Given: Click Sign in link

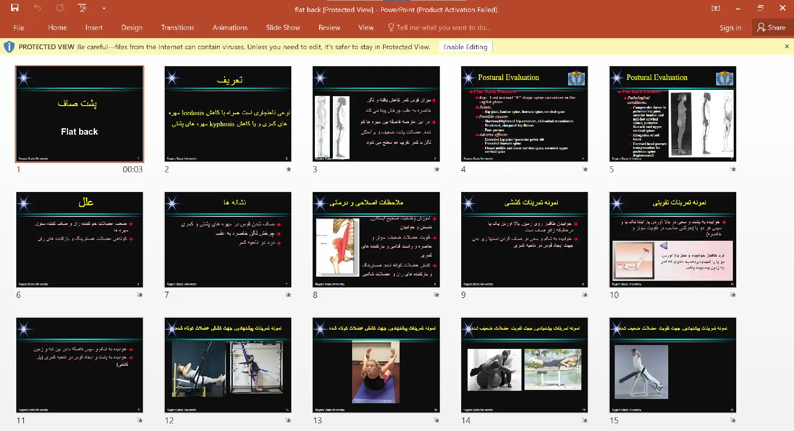Looking at the screenshot, I should 730,28.
